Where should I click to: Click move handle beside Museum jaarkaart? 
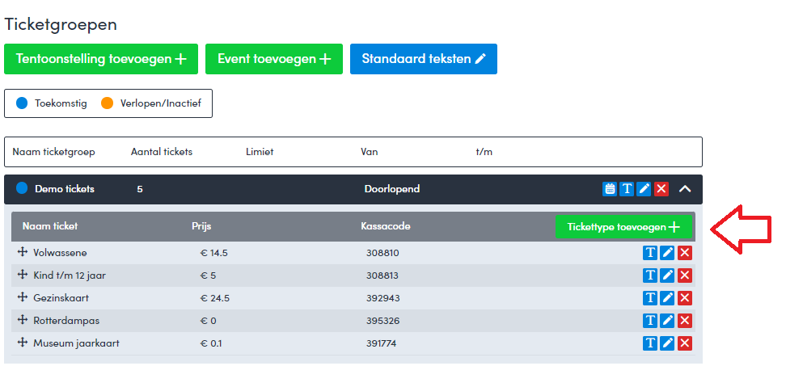(x=23, y=343)
